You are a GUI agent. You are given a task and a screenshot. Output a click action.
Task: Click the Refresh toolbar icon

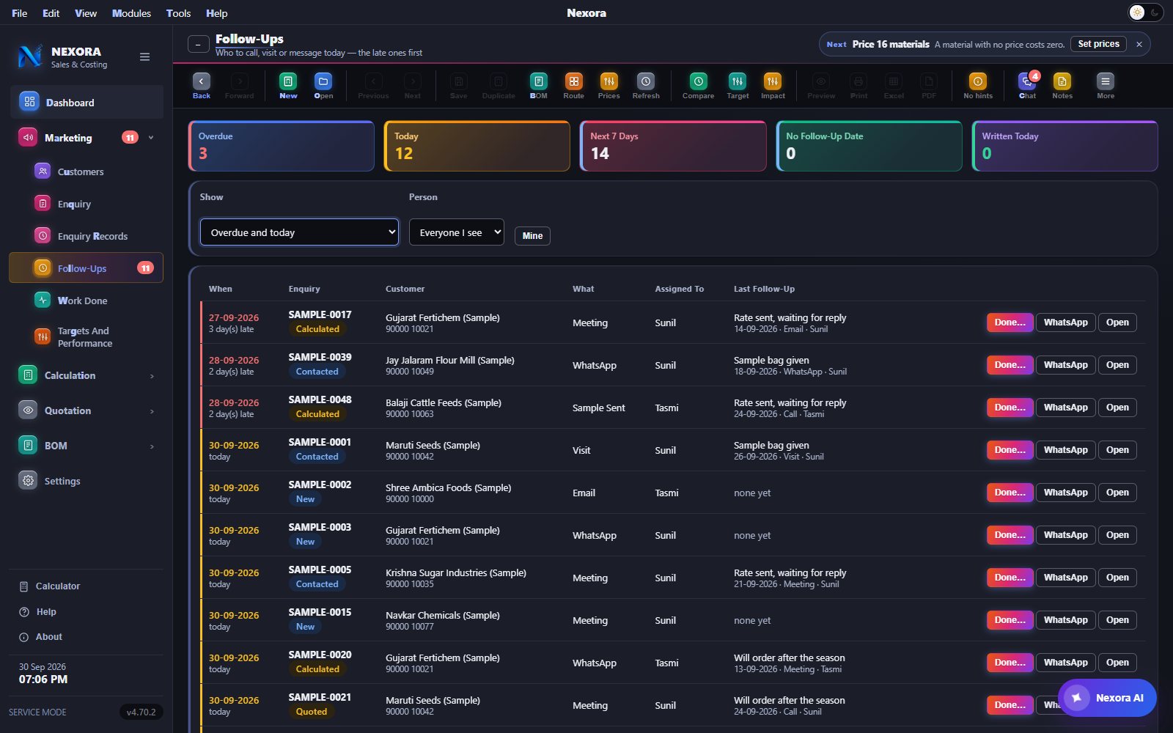click(x=646, y=85)
